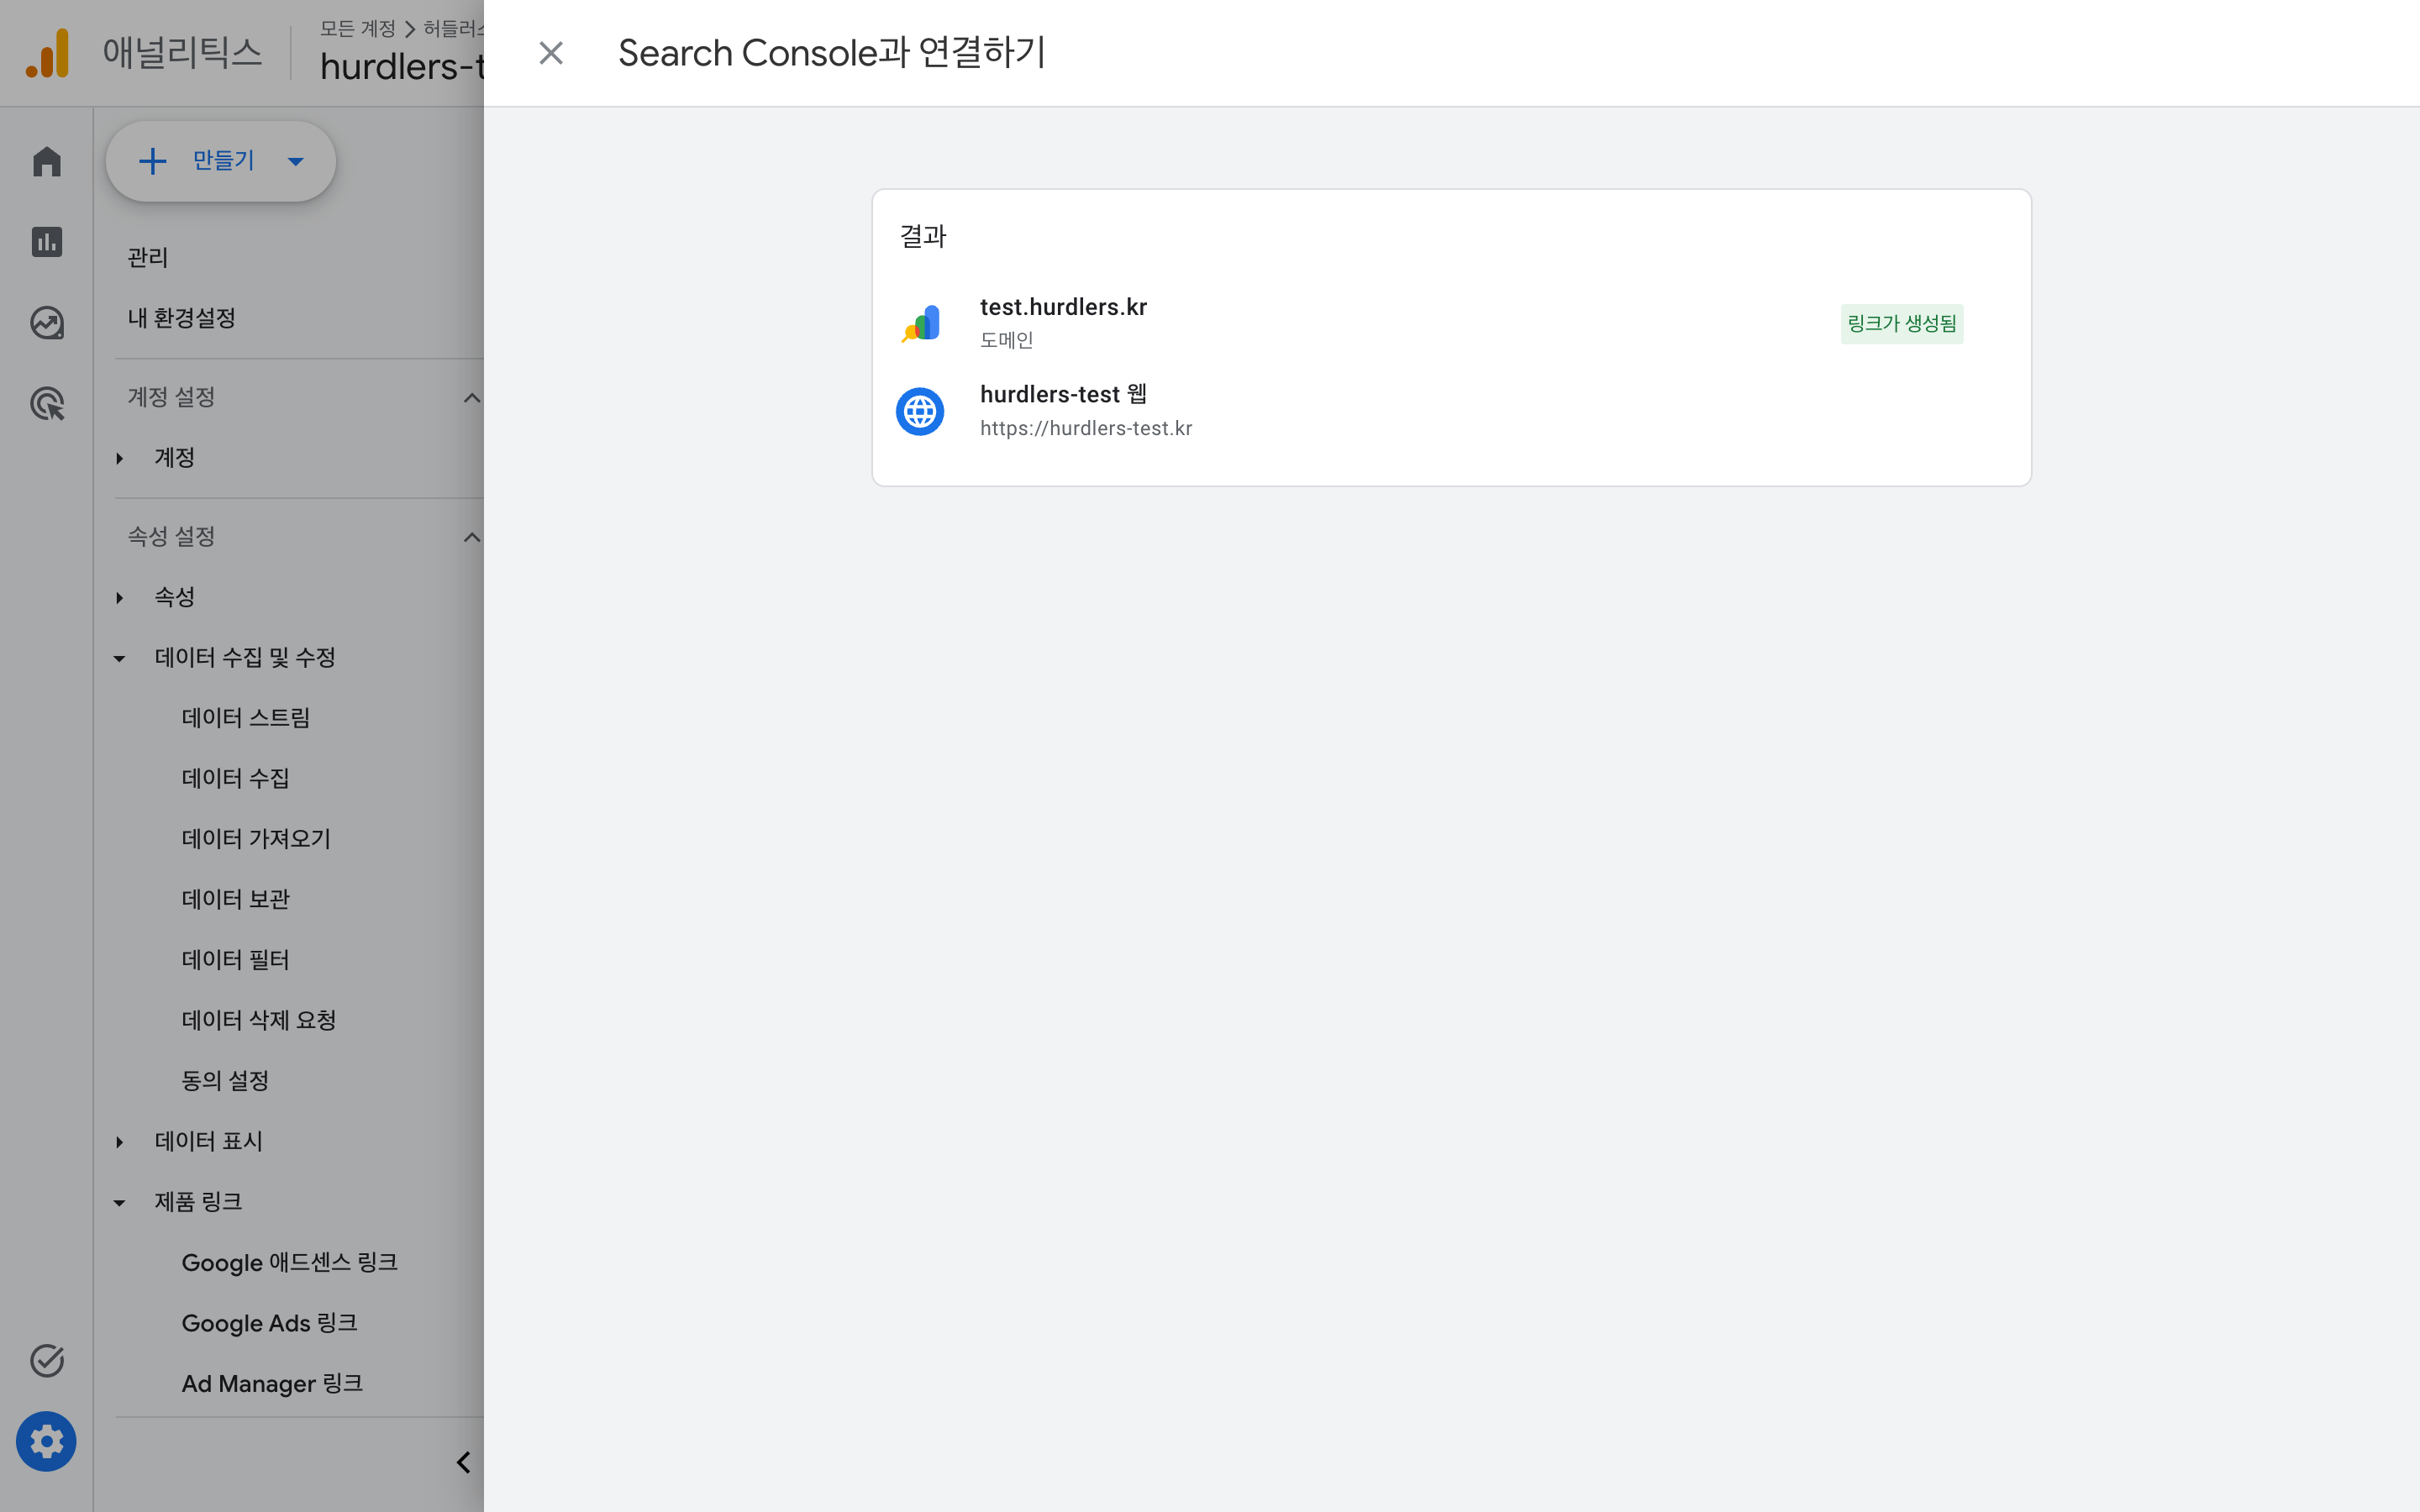This screenshot has height=1512, width=2420.
Task: Click the 애널리틱스 product name
Action: pyautogui.click(x=182, y=52)
